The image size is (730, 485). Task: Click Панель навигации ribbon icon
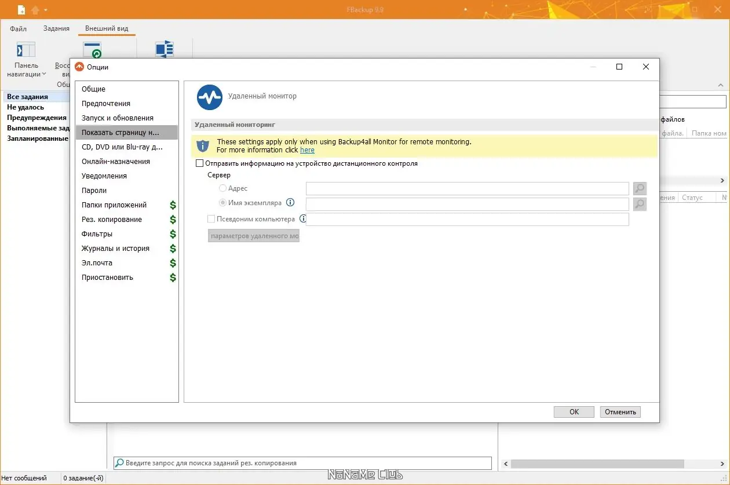26,50
